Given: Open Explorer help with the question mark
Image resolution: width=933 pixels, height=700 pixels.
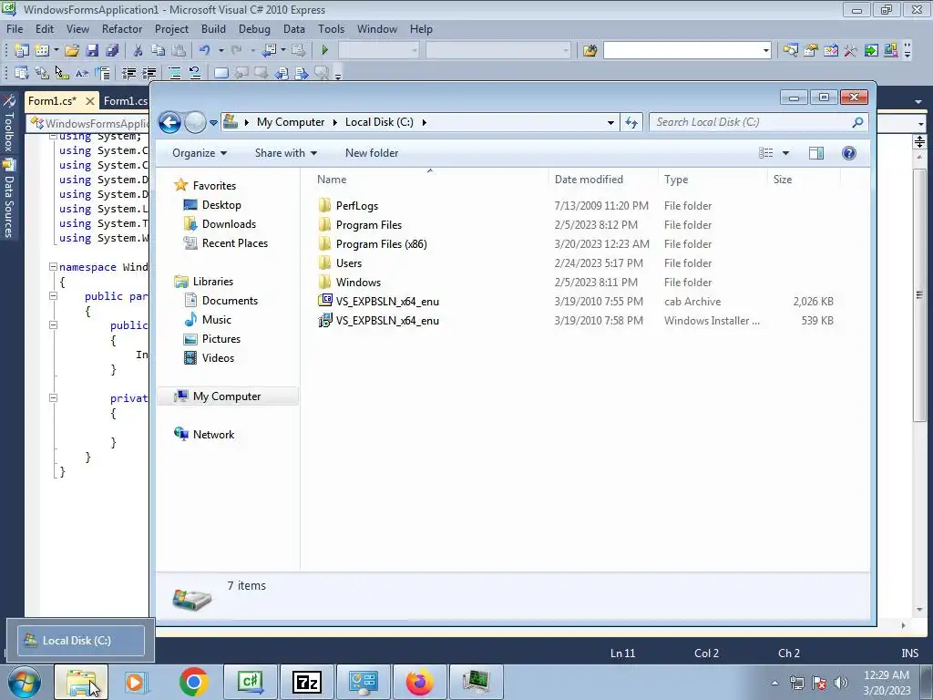Looking at the screenshot, I should click(x=849, y=153).
